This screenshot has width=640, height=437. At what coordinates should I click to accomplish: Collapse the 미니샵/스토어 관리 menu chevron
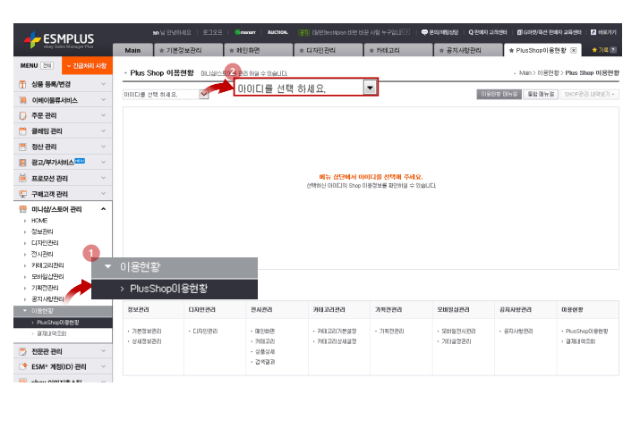pyautogui.click(x=103, y=209)
